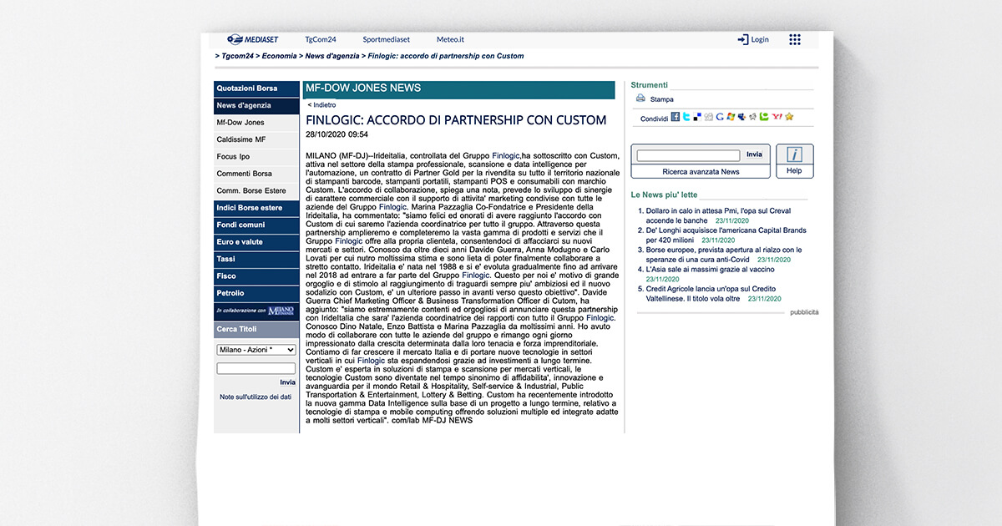This screenshot has height=526, width=1002.
Task: Select Tassi in the sidebar
Action: pos(256,259)
